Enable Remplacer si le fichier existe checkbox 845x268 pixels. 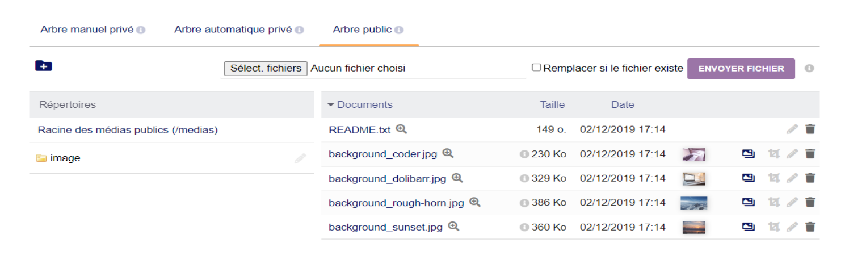pyautogui.click(x=536, y=68)
